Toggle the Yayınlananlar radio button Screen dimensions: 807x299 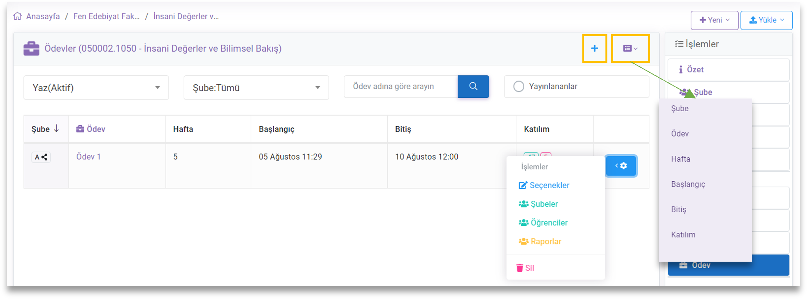tap(519, 87)
